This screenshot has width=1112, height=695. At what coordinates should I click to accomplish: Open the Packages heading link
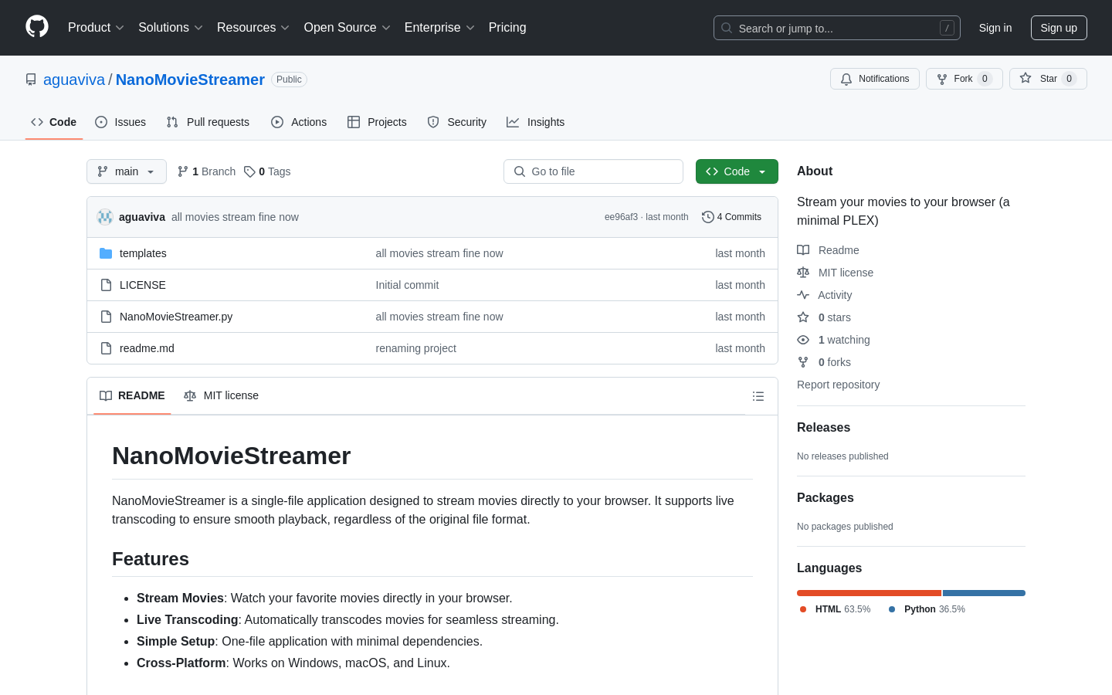(x=825, y=498)
